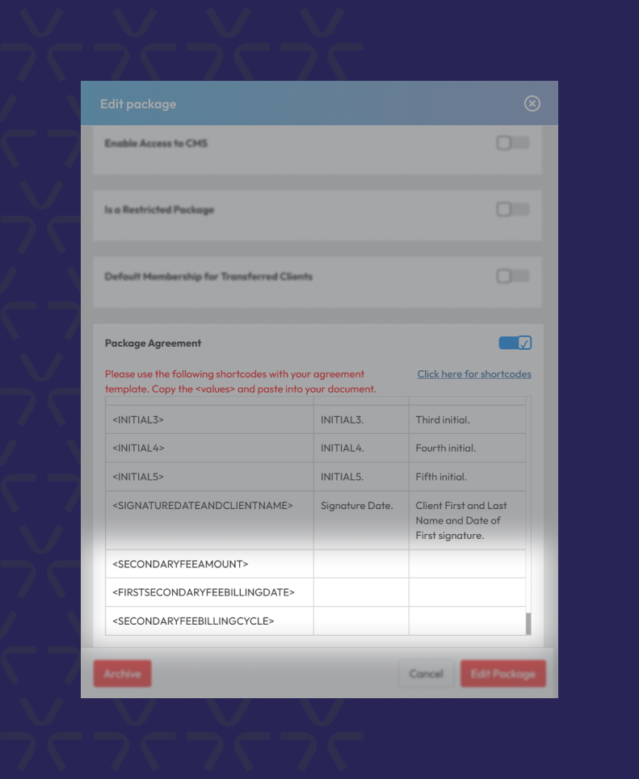
Task: Click the Edit Package button
Action: click(502, 674)
